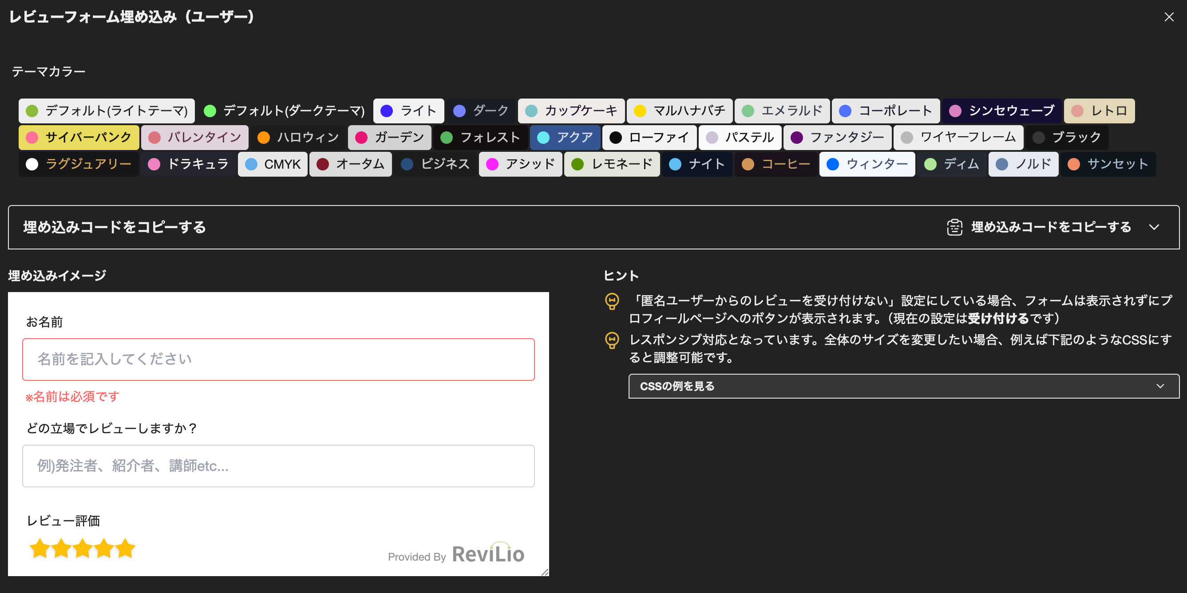Choose the フォレスト theme
Image resolution: width=1187 pixels, height=593 pixels.
point(480,137)
